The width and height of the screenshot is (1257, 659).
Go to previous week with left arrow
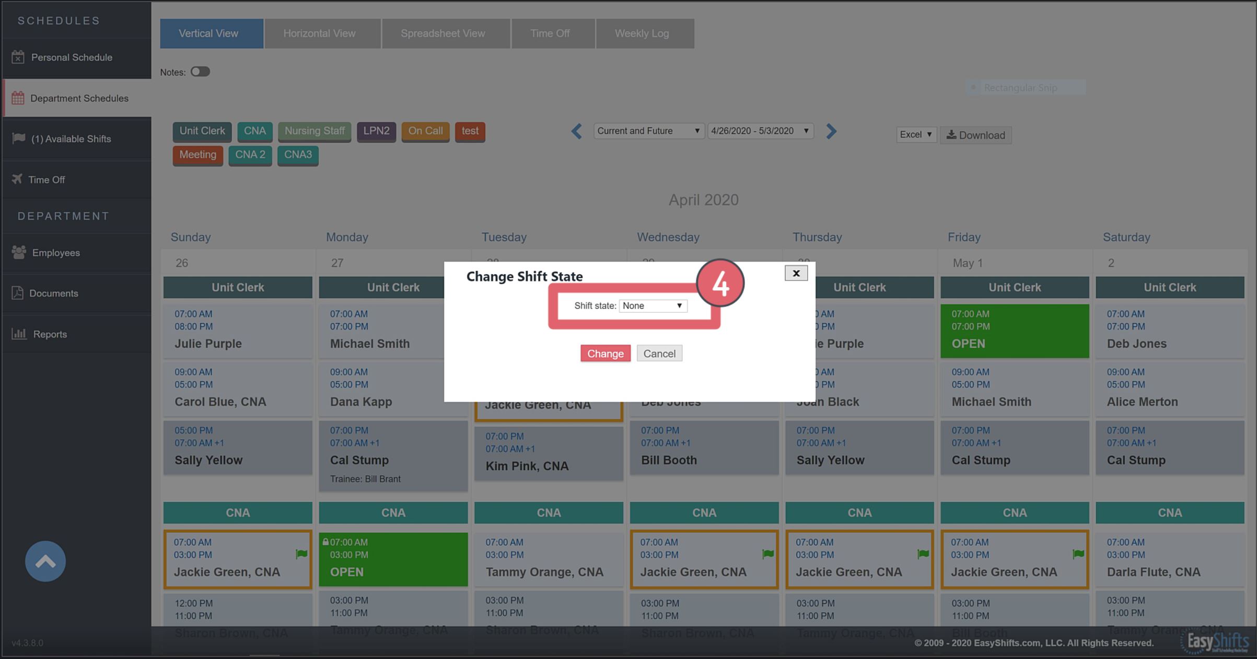(x=576, y=131)
